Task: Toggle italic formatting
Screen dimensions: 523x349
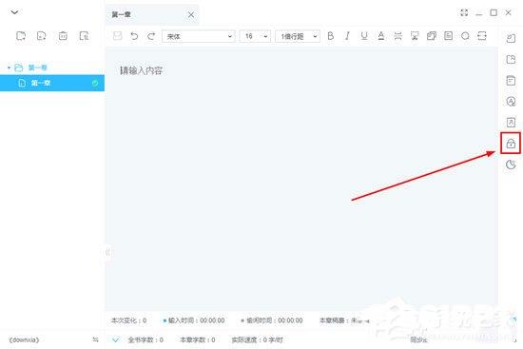Action: [x=347, y=36]
